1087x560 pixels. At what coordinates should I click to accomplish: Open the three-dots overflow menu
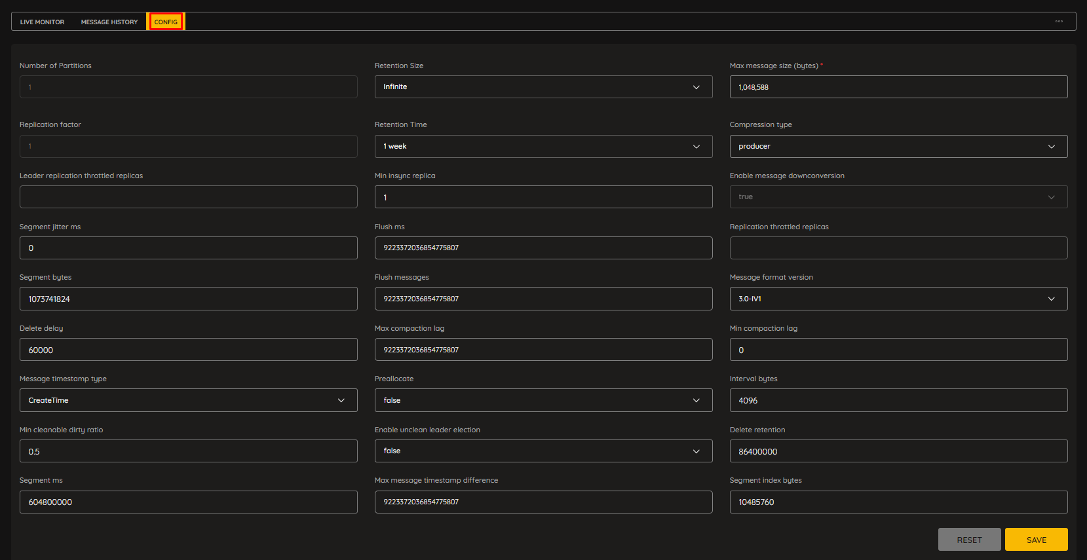coord(1059,22)
